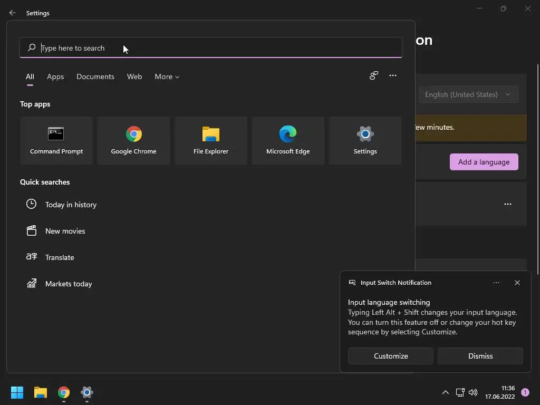Open clock and date 11:36 in taskbar

coord(500,392)
